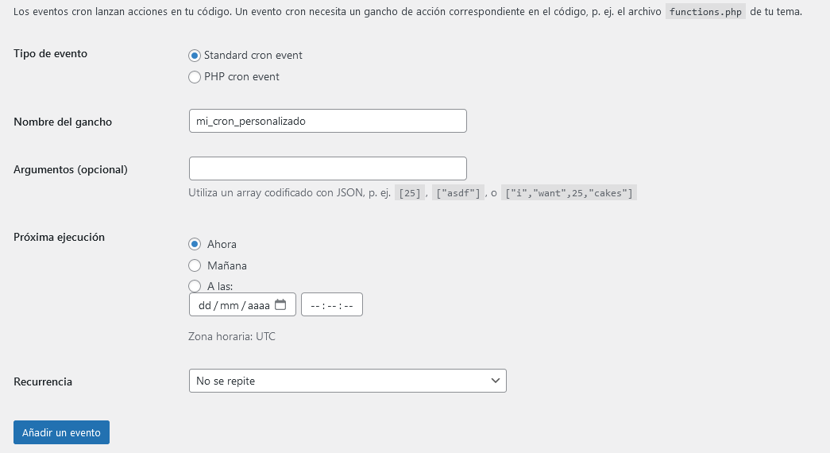Click into the Argumentos (opcional) input box
This screenshot has height=453, width=830.
click(x=327, y=168)
